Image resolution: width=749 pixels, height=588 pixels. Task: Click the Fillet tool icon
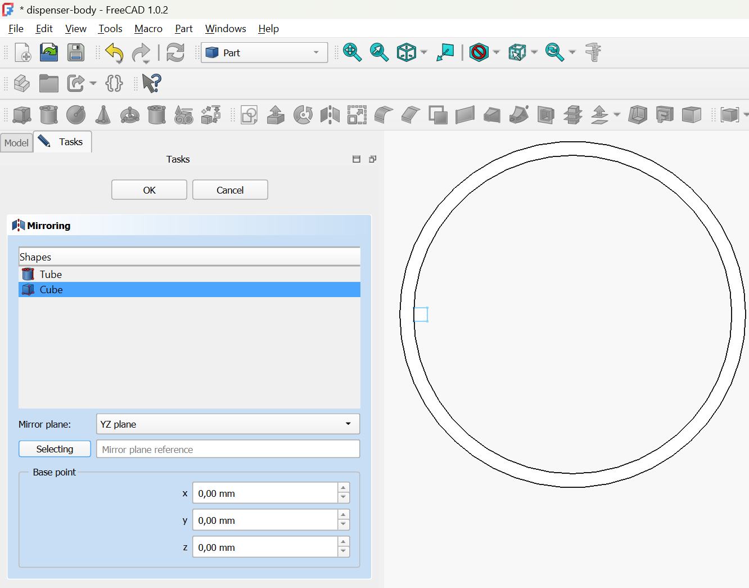tap(383, 115)
